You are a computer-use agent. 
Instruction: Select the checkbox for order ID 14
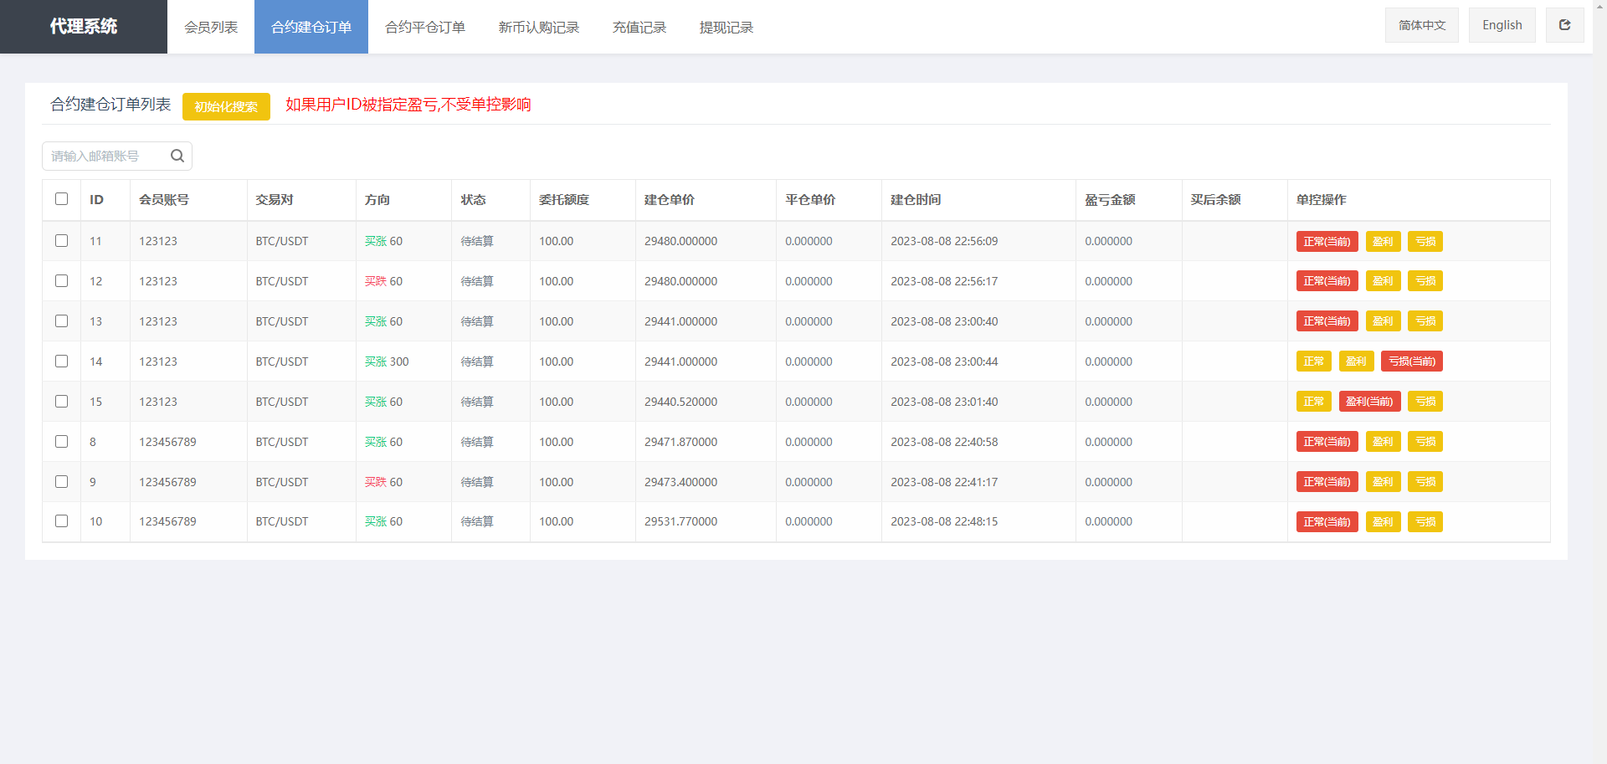click(61, 361)
